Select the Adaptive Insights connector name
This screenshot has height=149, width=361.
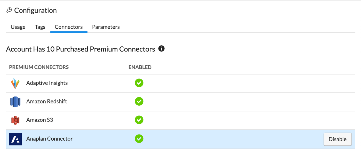47,83
